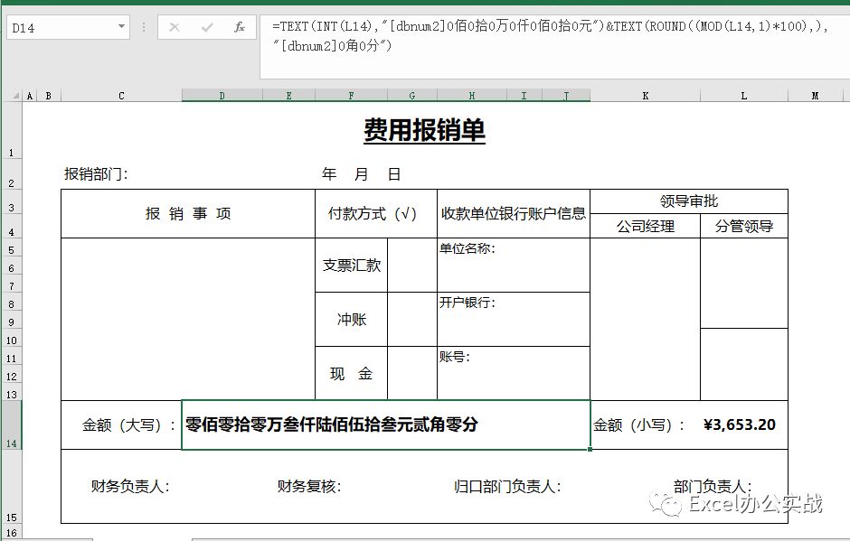The height and width of the screenshot is (541, 850).
Task: Click the 现 金 cell
Action: click(x=351, y=373)
